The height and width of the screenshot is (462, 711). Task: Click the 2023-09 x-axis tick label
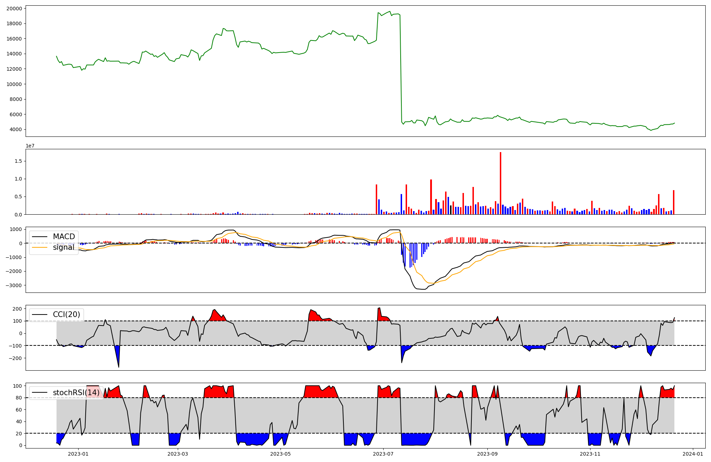coord(487,454)
